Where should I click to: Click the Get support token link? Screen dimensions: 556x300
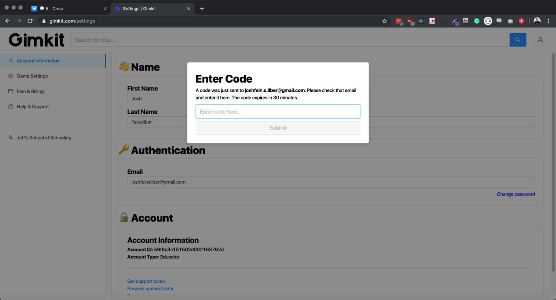146,281
